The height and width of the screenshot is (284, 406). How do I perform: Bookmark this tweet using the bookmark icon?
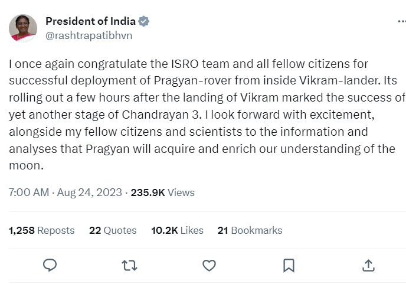(289, 266)
